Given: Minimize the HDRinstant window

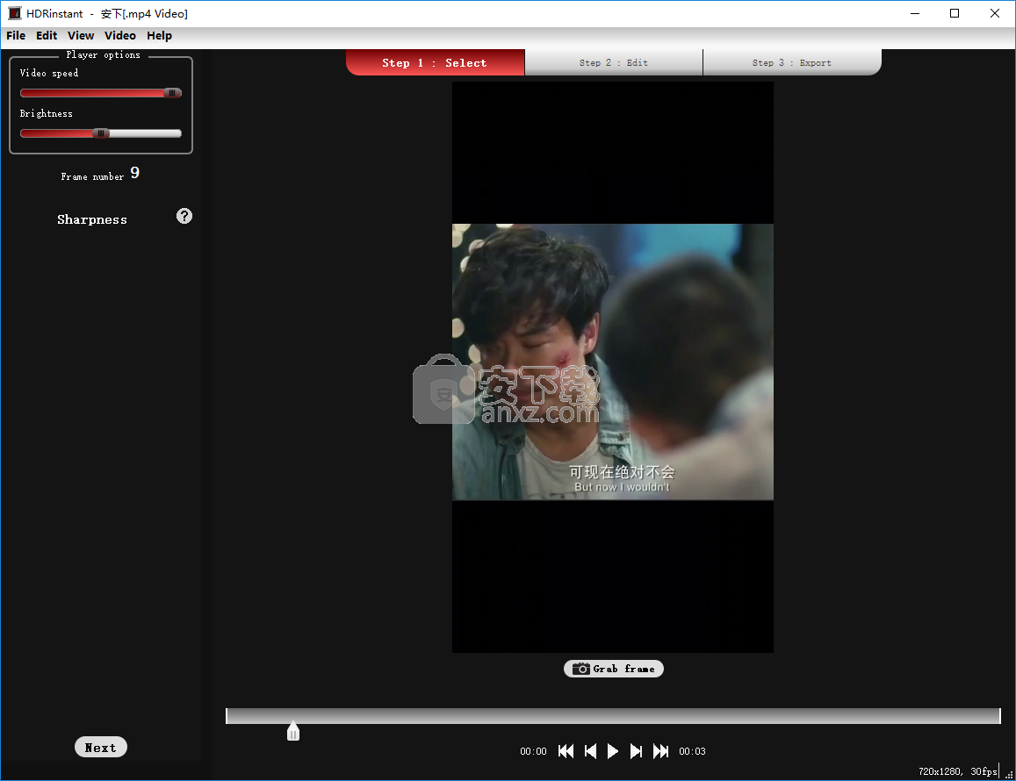Looking at the screenshot, I should [x=915, y=13].
